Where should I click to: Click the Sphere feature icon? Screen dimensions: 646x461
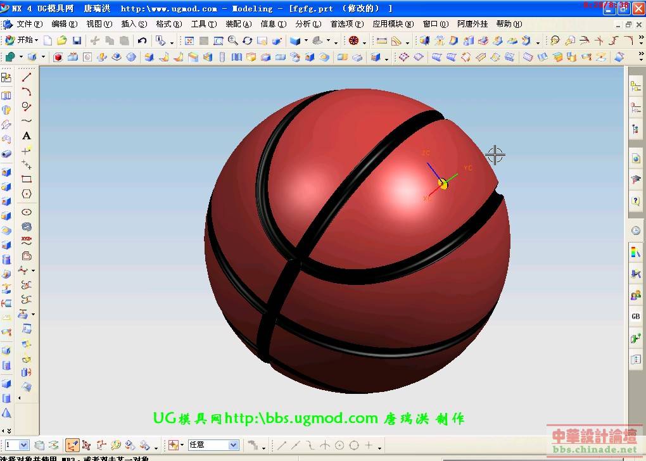pyautogui.click(x=131, y=57)
